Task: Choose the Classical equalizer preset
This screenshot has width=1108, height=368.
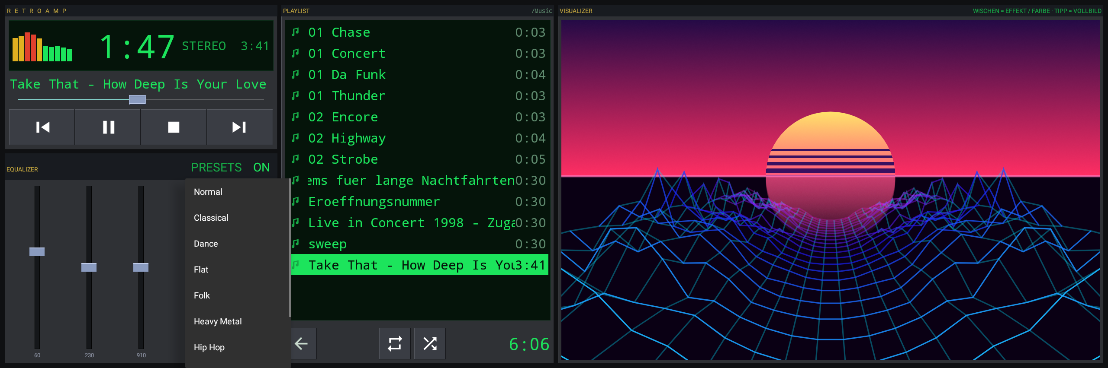Action: point(237,218)
